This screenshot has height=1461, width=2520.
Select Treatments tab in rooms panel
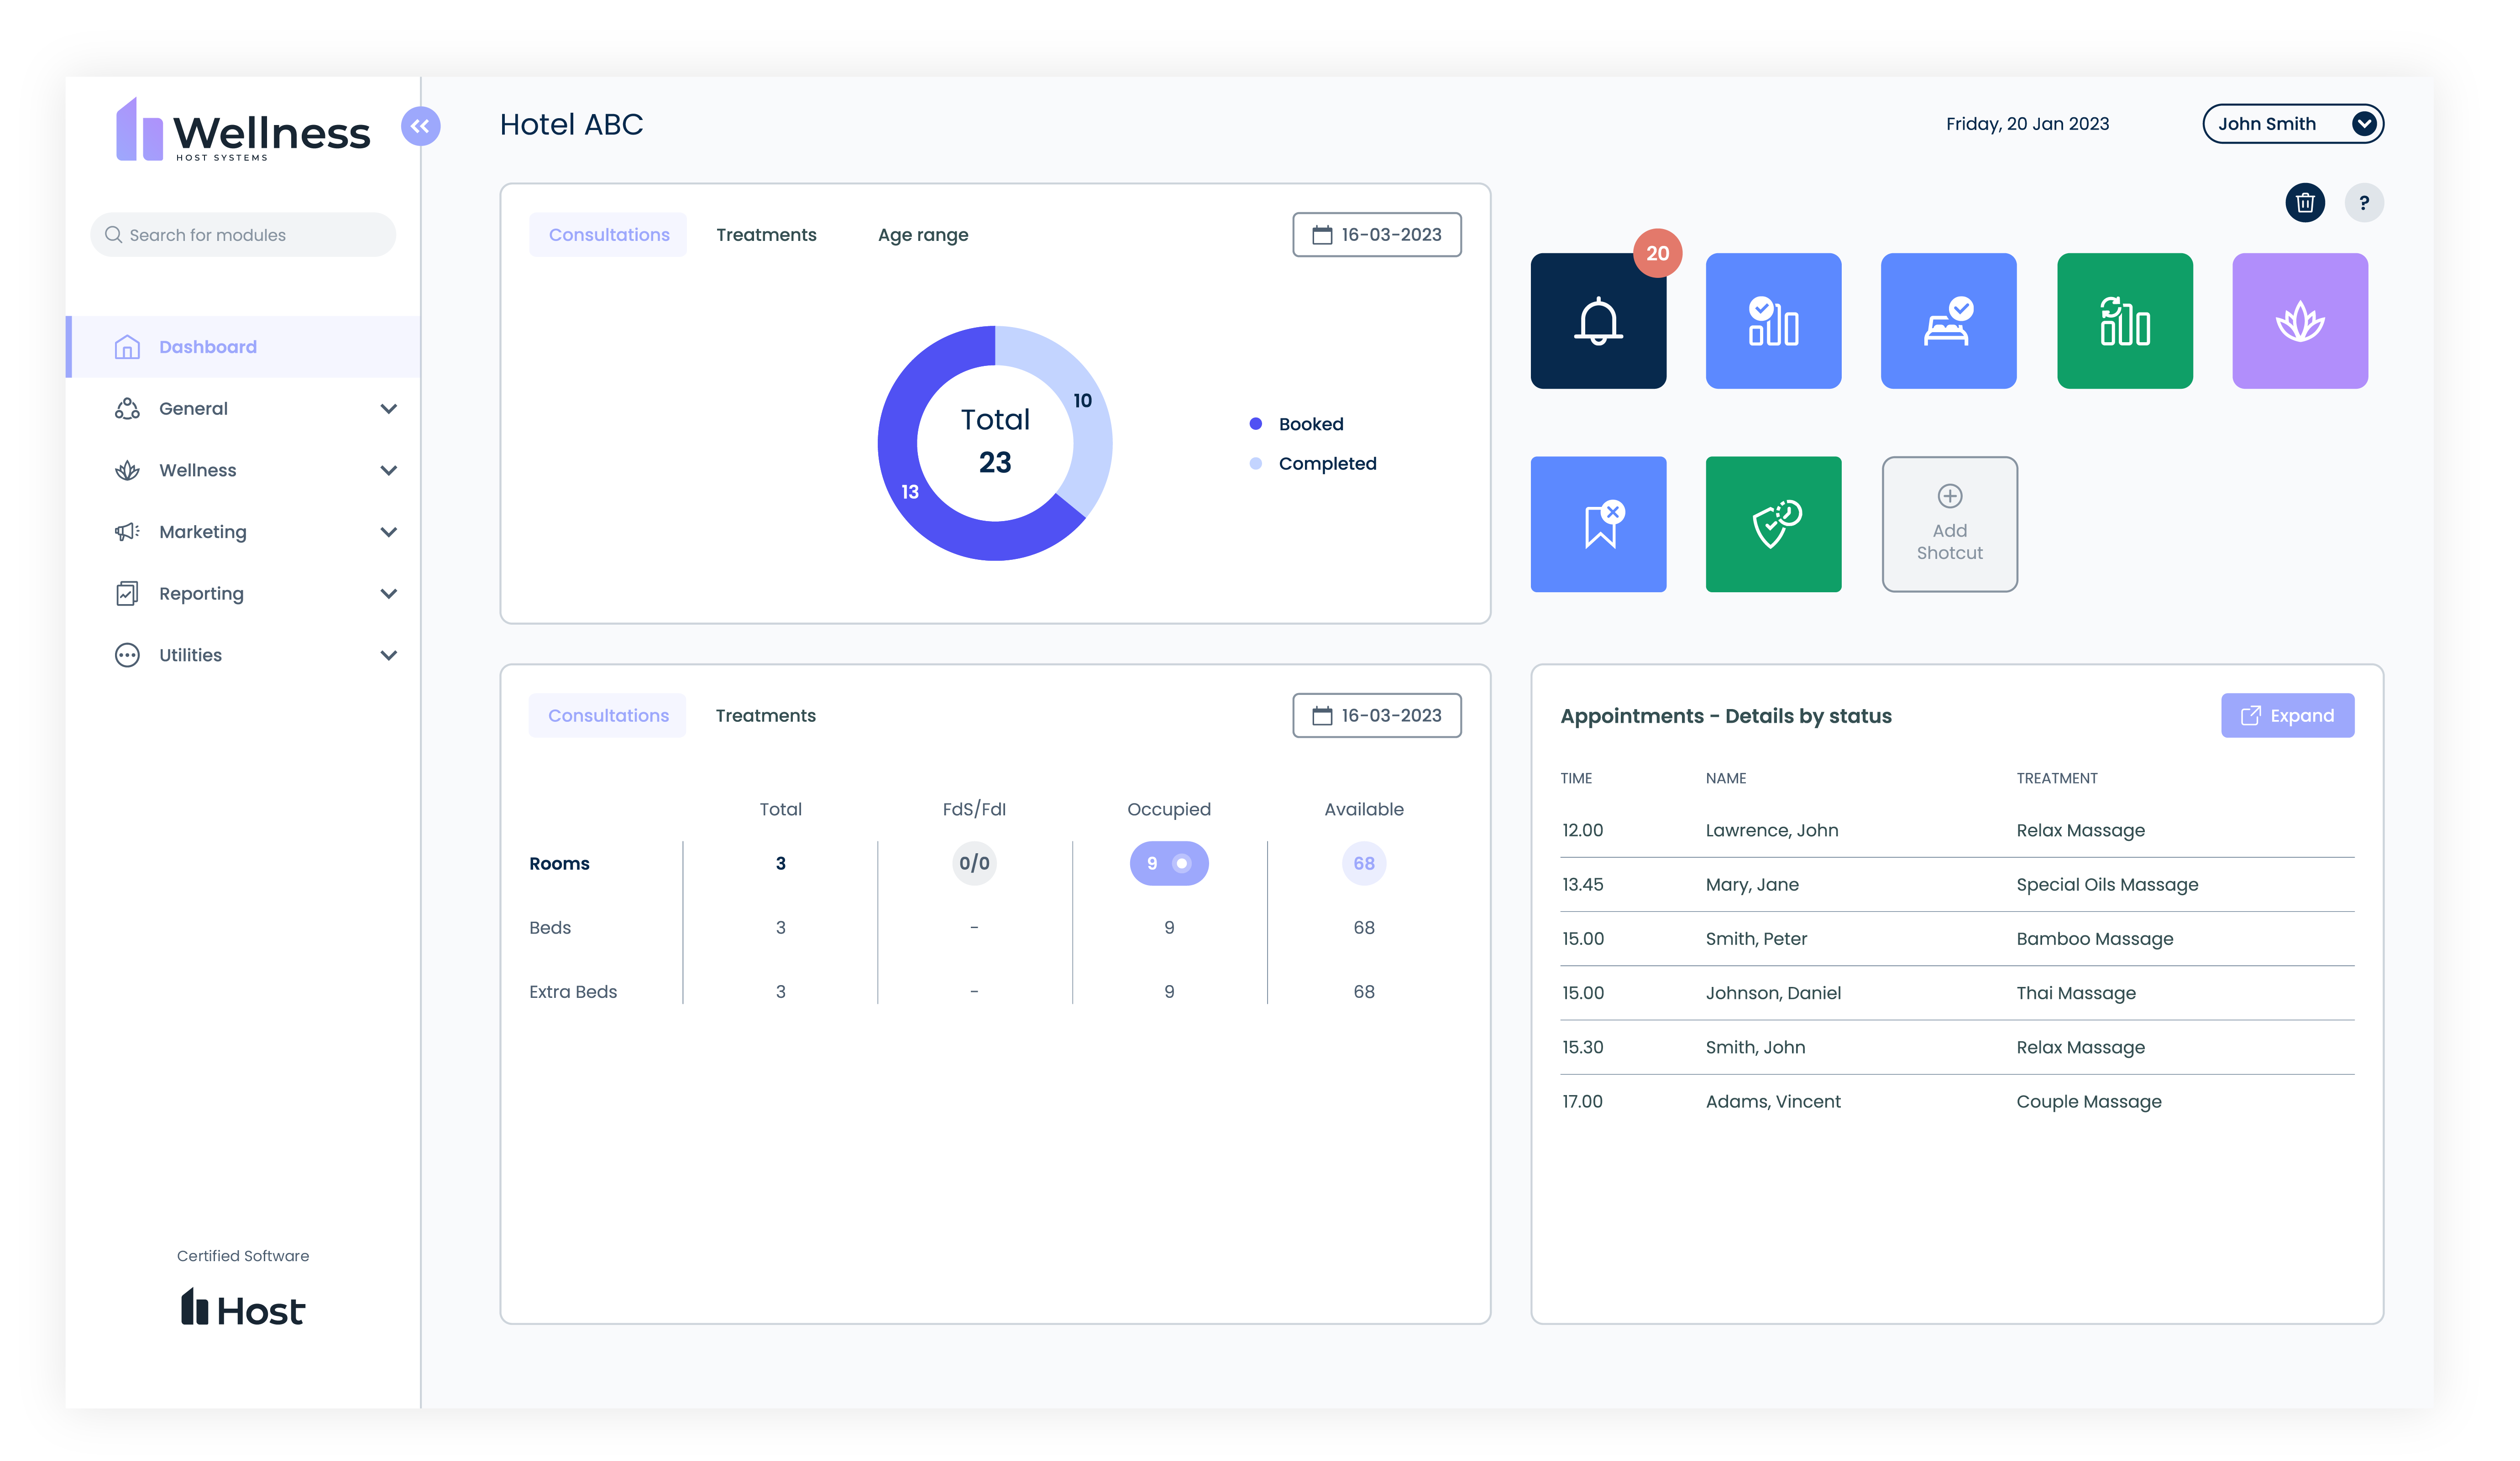click(x=765, y=715)
